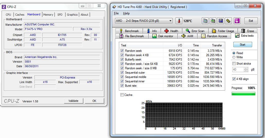Uncheck the Sequential middle checkbox
The width and height of the screenshot is (265, 138).
(122, 77)
